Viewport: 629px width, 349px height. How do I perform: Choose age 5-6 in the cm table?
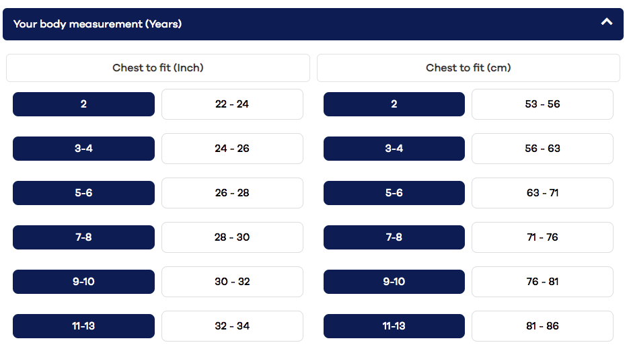tap(394, 193)
